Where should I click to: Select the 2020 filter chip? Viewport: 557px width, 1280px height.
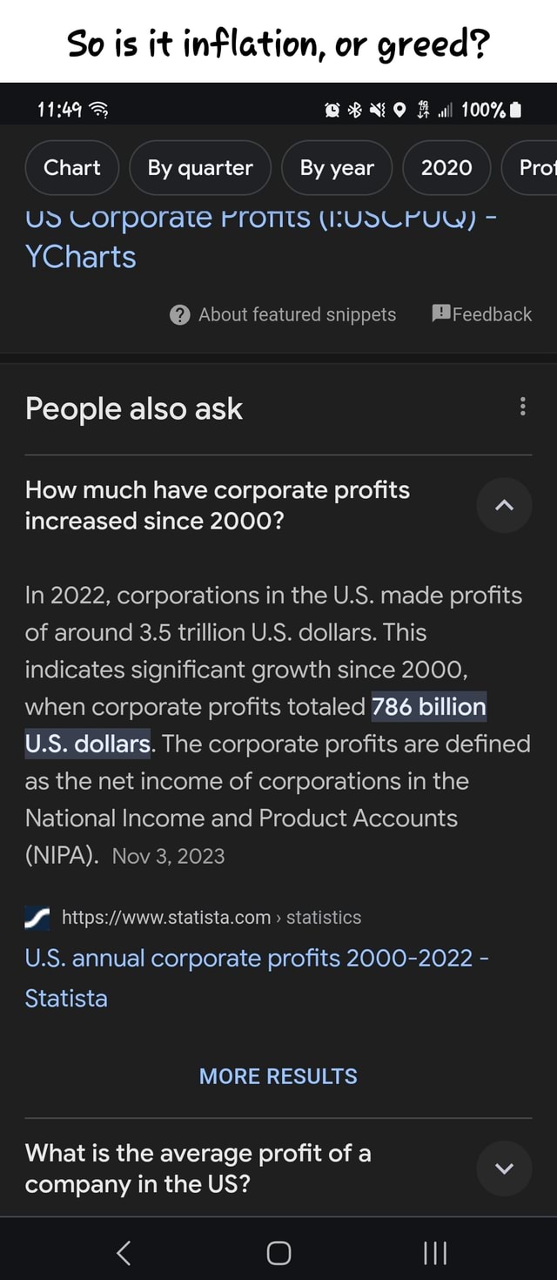point(446,168)
